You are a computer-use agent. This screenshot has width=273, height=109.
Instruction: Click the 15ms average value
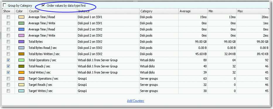point(203,17)
